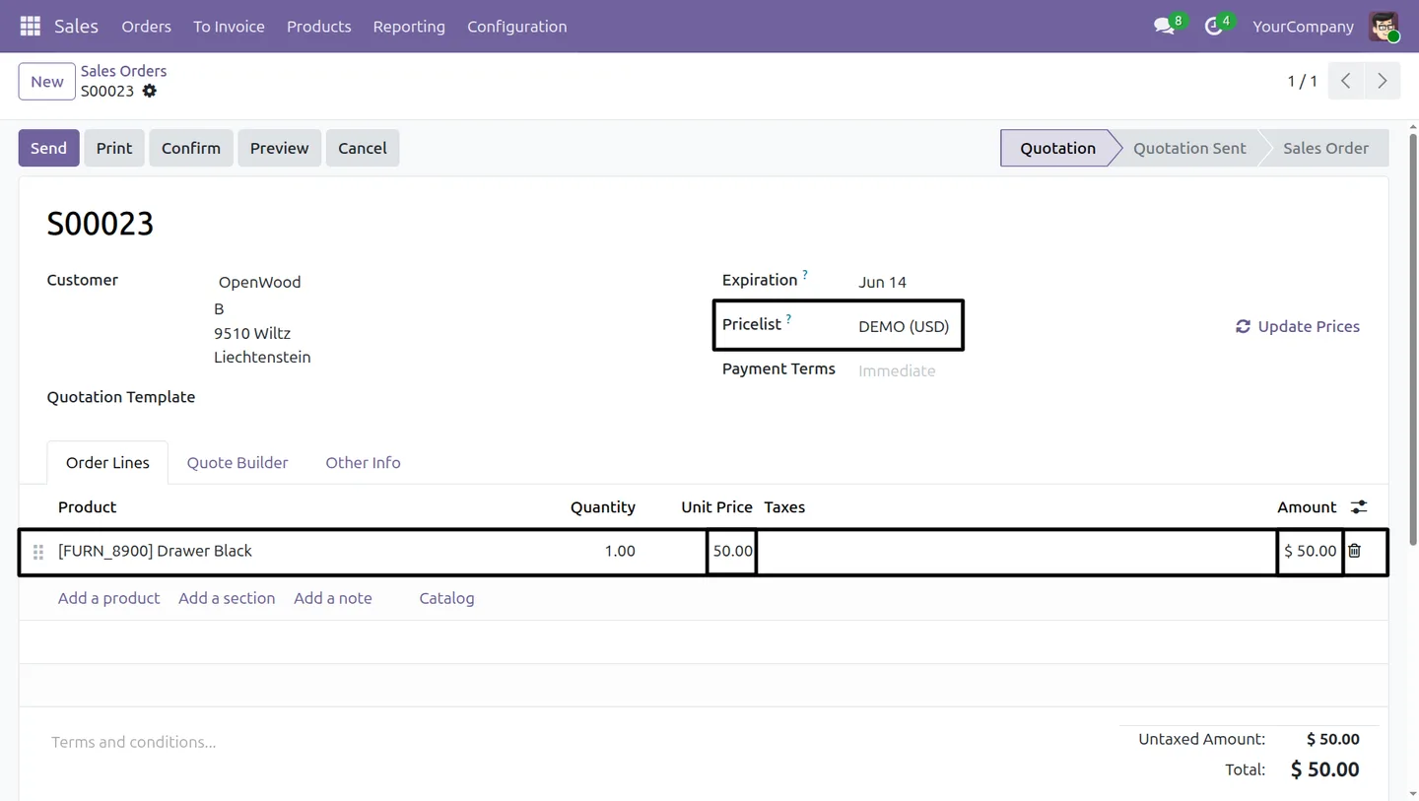The height and width of the screenshot is (801, 1419).
Task: Click the Update Prices refresh icon
Action: click(1244, 326)
